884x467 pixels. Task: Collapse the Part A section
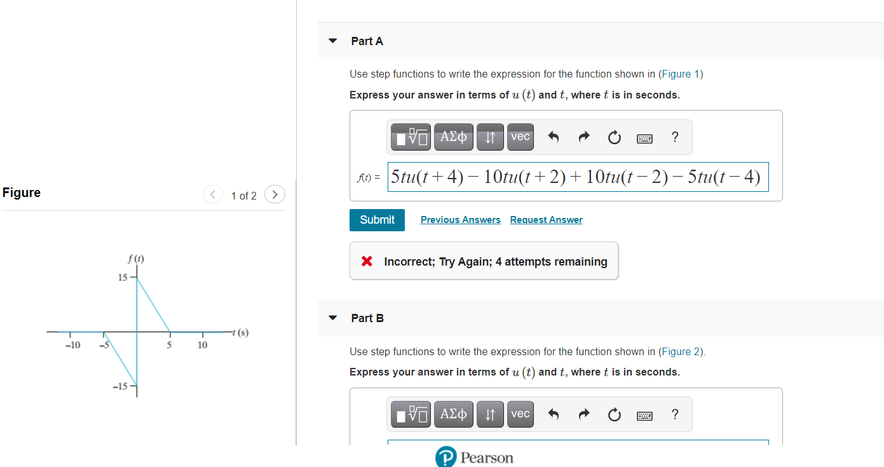(x=332, y=40)
